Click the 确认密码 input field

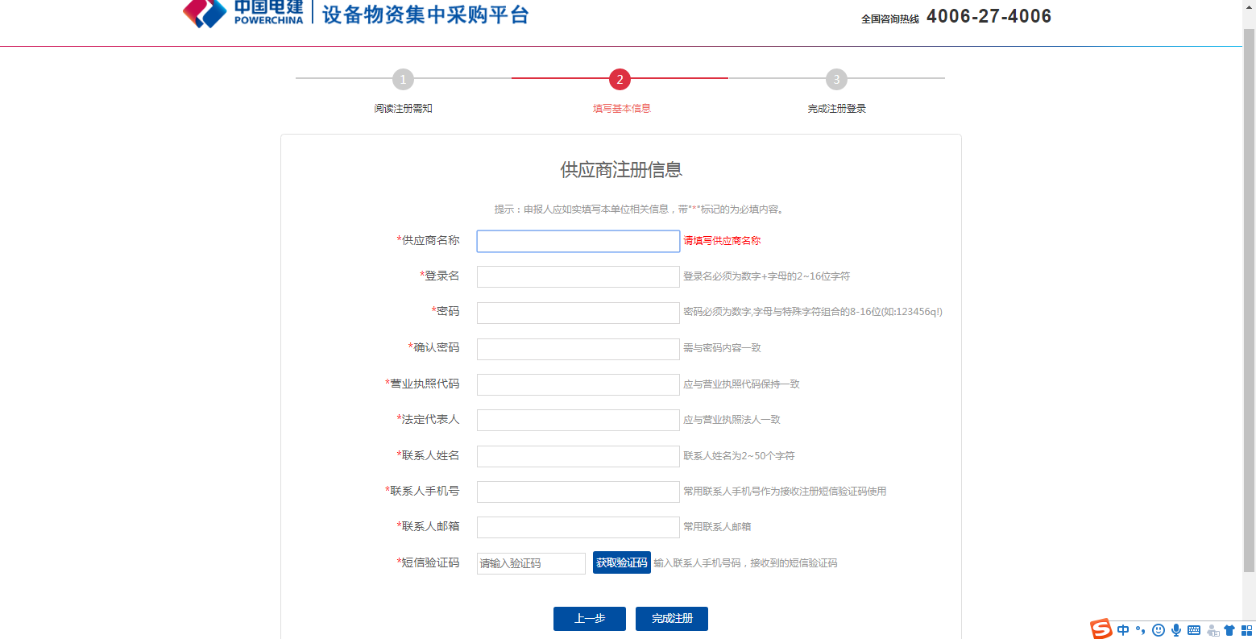click(578, 349)
